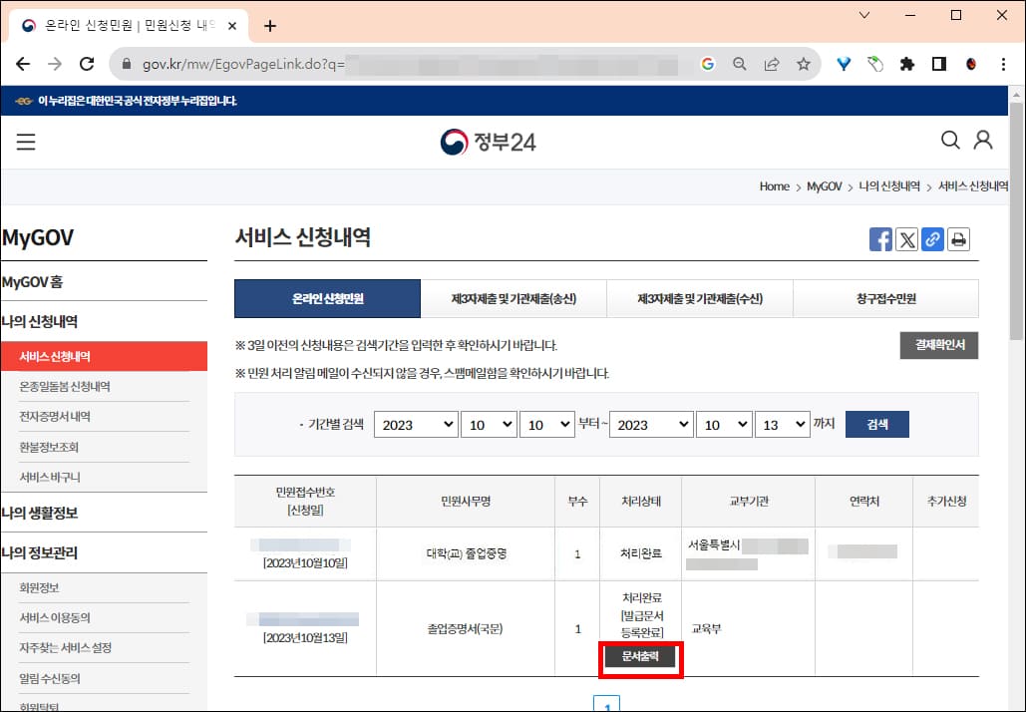The height and width of the screenshot is (712, 1026).
Task: Select the 제3자제출 및 기관제출(송신) tab
Action: (x=513, y=298)
